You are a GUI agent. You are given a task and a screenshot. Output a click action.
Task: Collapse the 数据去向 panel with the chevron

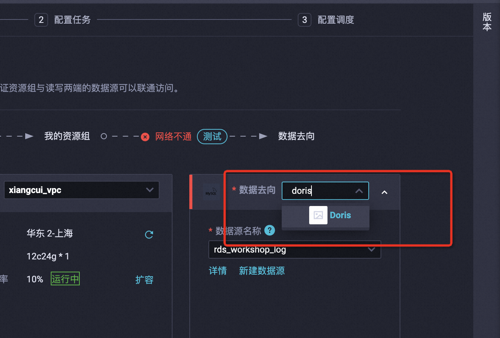tap(384, 192)
